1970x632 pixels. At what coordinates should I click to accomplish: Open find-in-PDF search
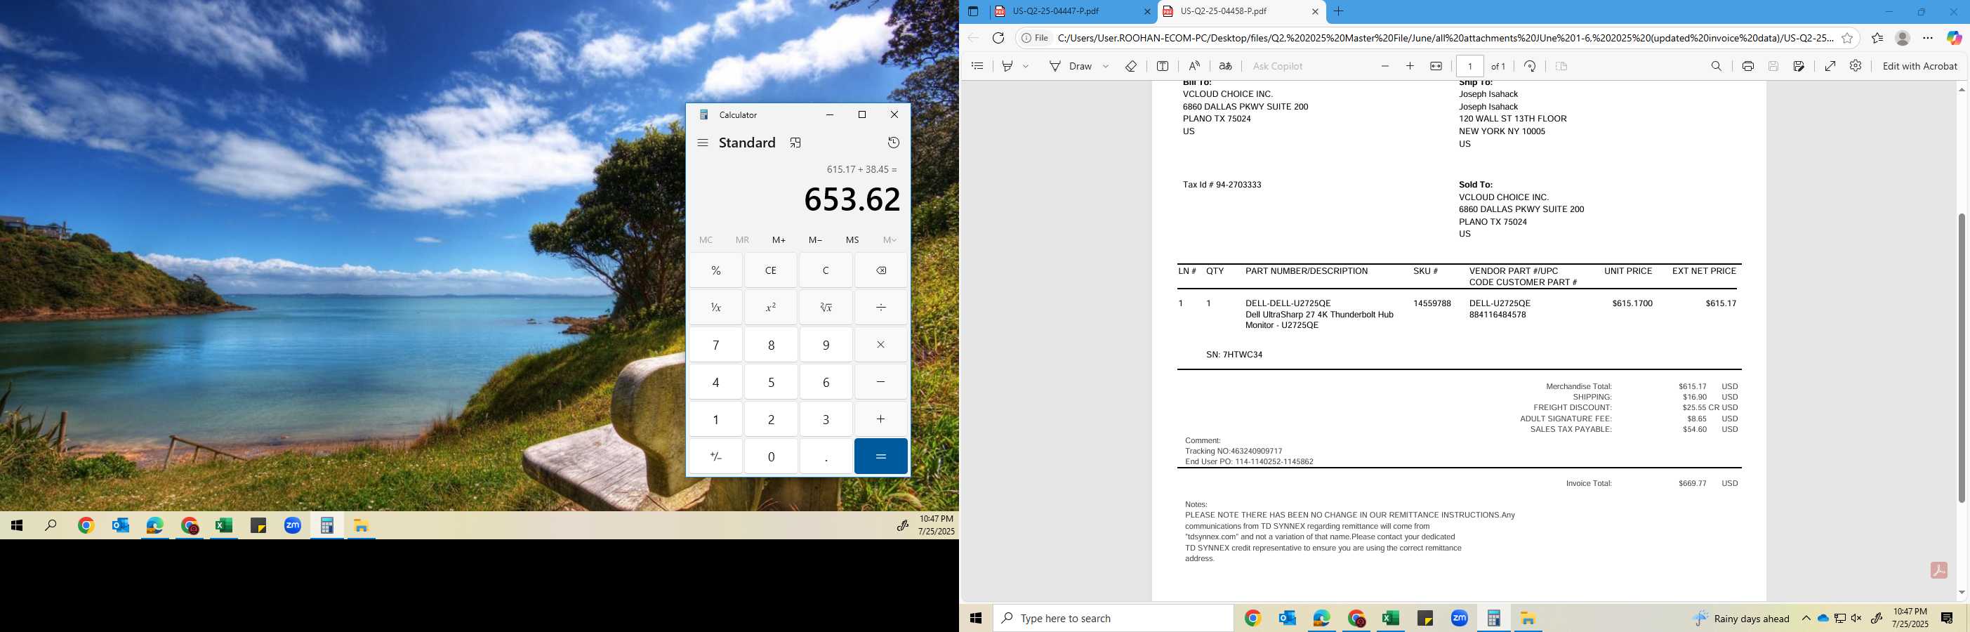tap(1716, 66)
